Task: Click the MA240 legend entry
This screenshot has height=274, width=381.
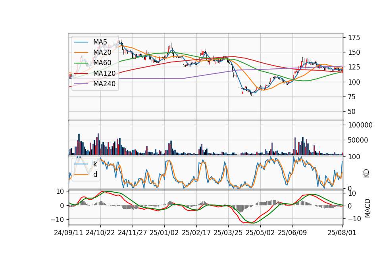Action: [95, 84]
